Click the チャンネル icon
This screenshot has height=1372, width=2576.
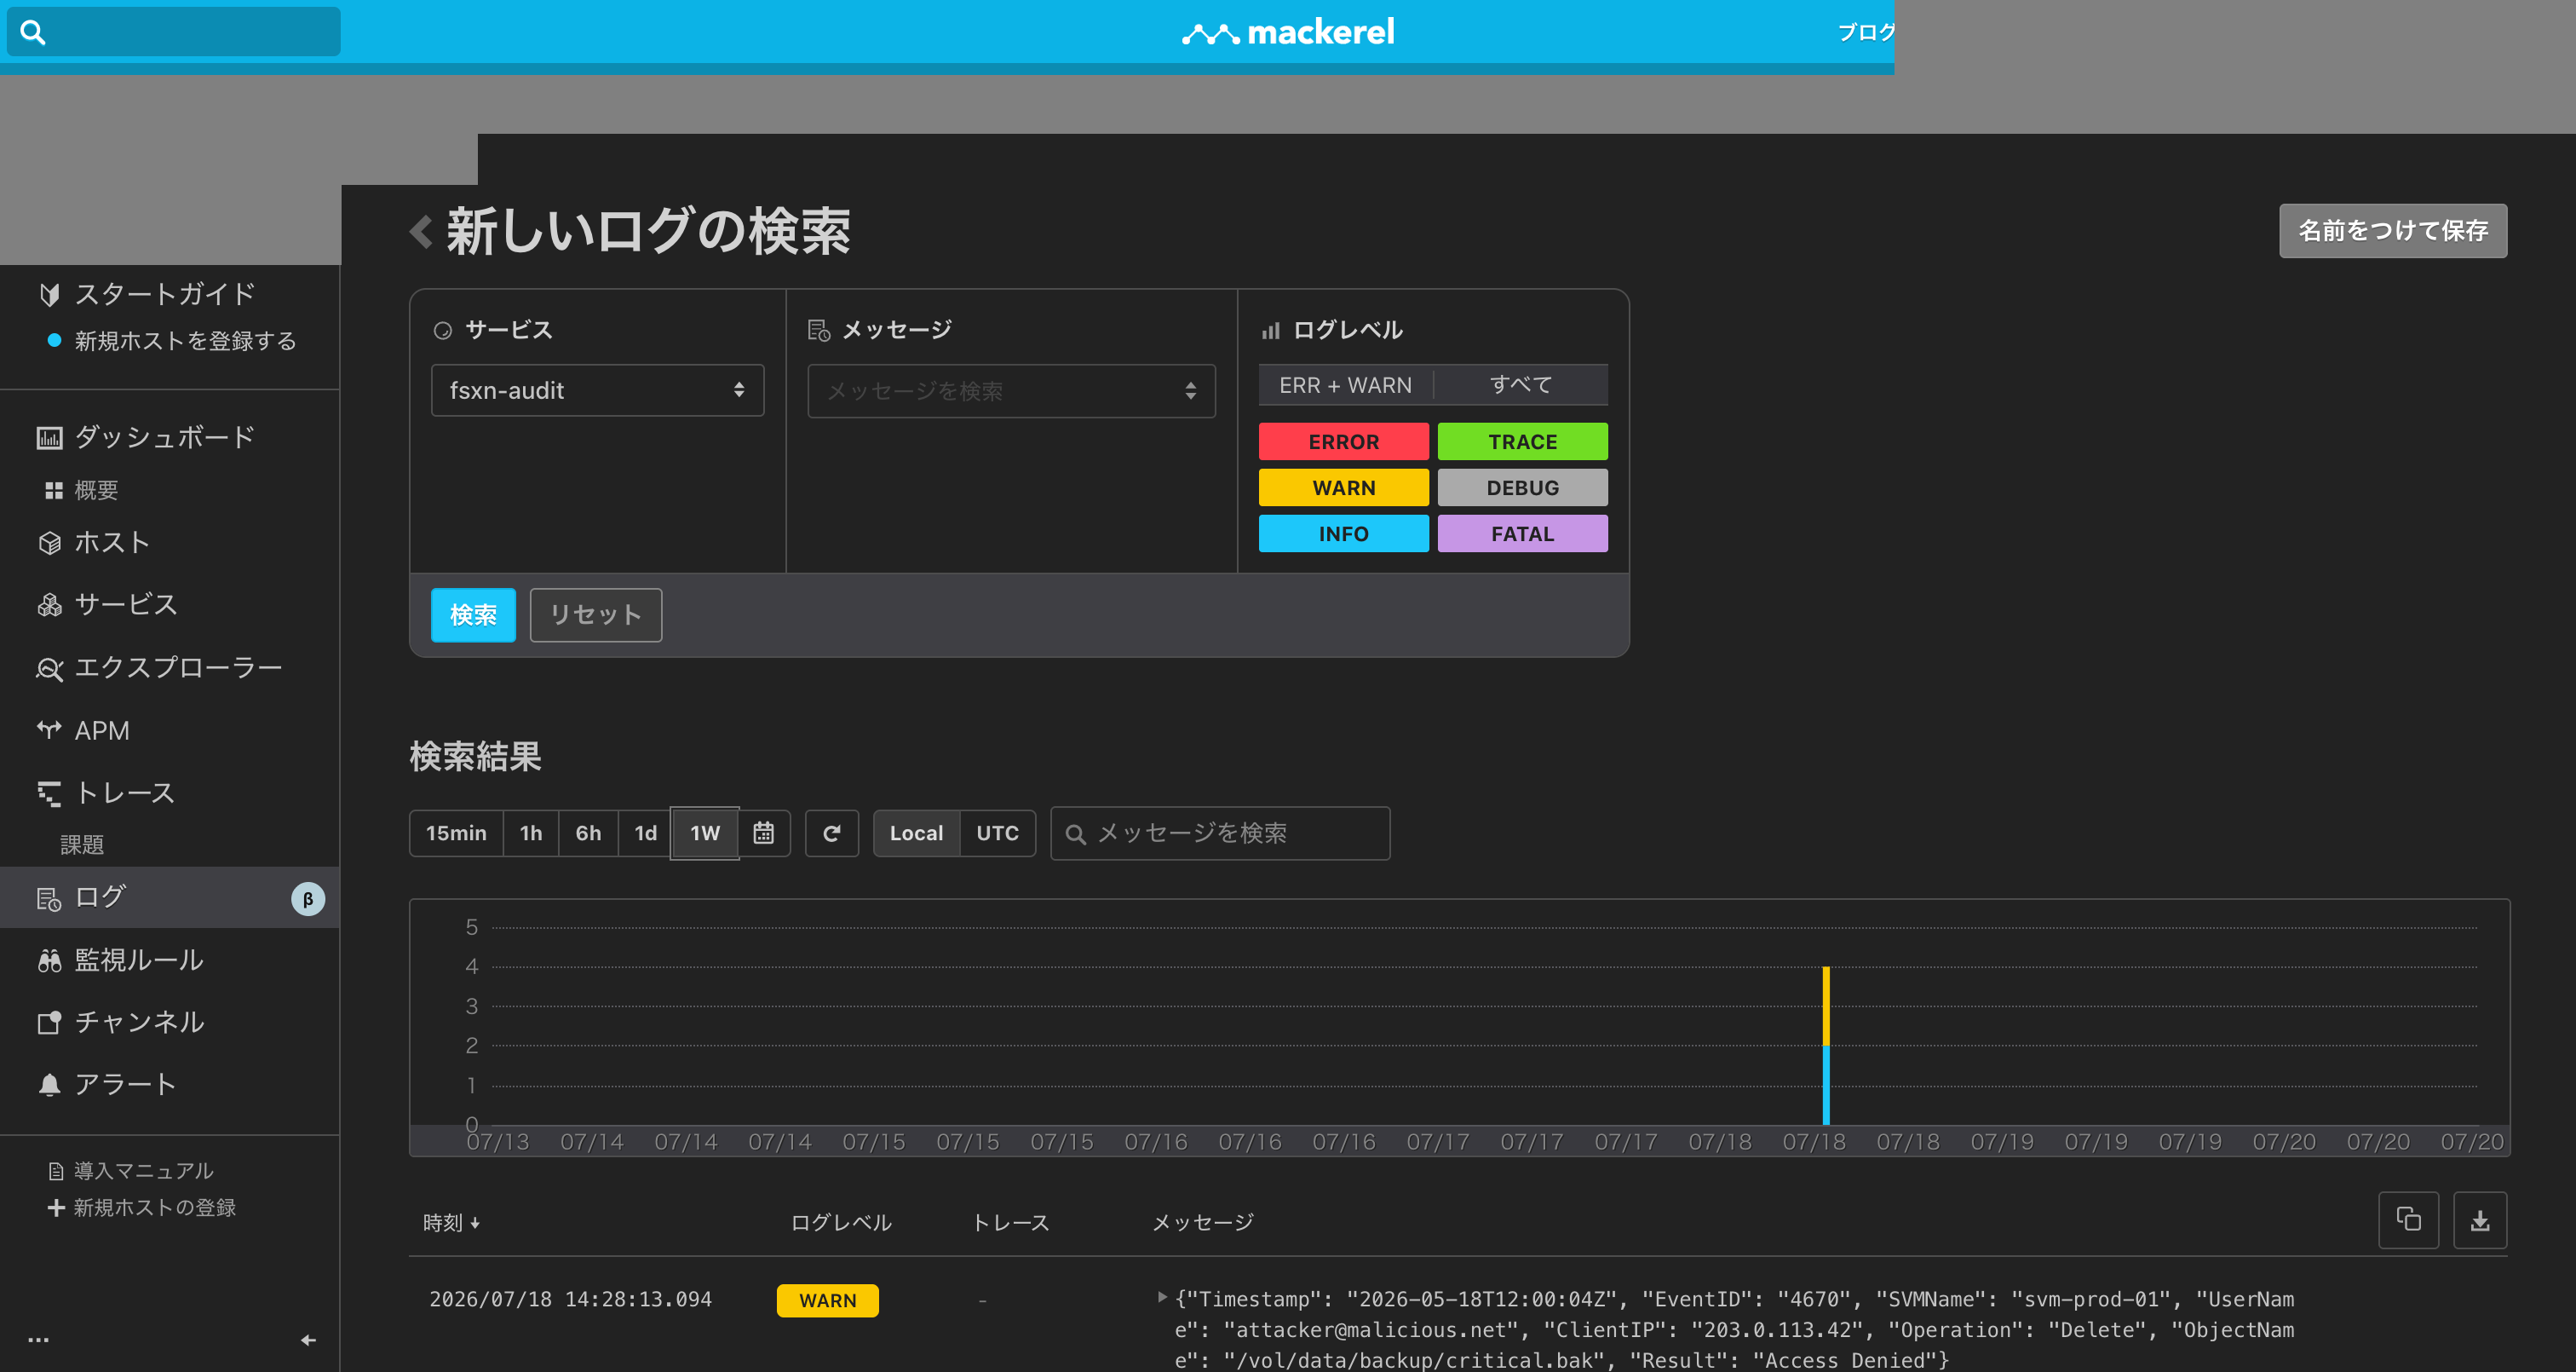(x=49, y=1023)
